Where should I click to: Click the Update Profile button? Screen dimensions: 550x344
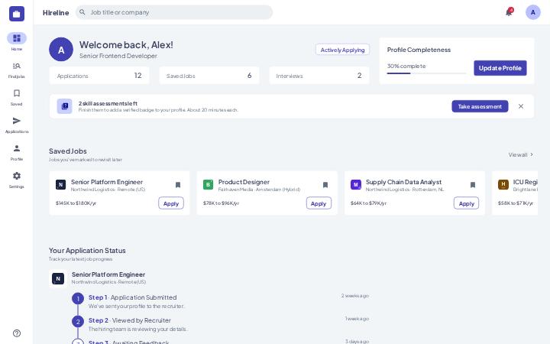[x=500, y=68]
